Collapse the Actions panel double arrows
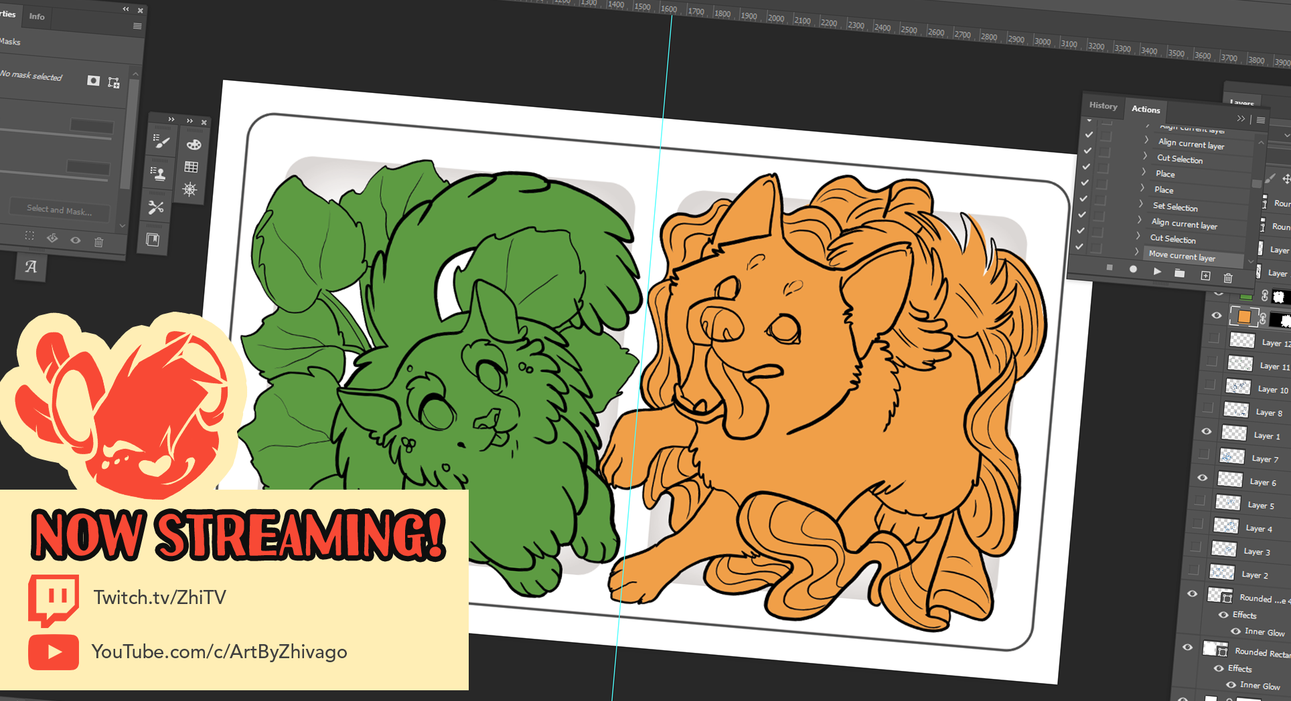Viewport: 1291px width, 701px height. point(1241,118)
